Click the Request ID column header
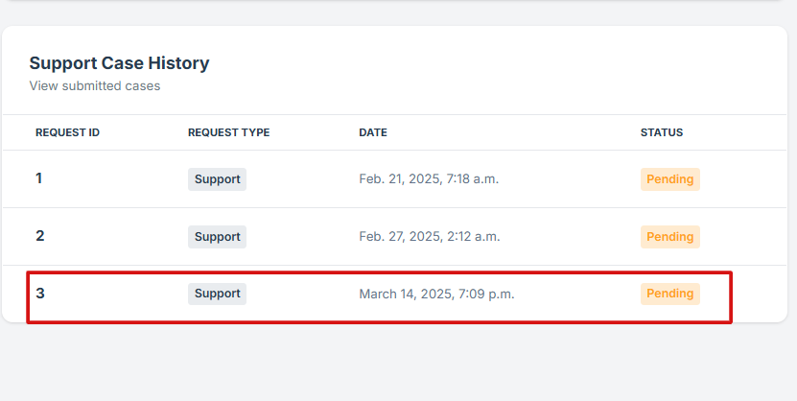This screenshot has height=401, width=797. coord(67,132)
